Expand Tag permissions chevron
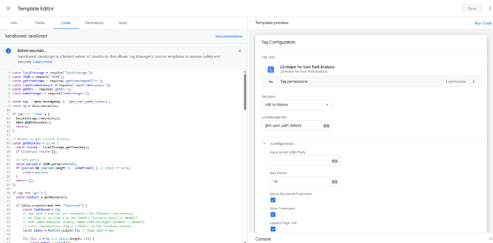This screenshot has width=493, height=243. click(x=474, y=82)
